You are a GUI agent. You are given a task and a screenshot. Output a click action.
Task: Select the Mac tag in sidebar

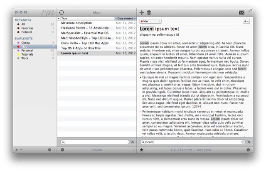pyautogui.click(x=35, y=46)
